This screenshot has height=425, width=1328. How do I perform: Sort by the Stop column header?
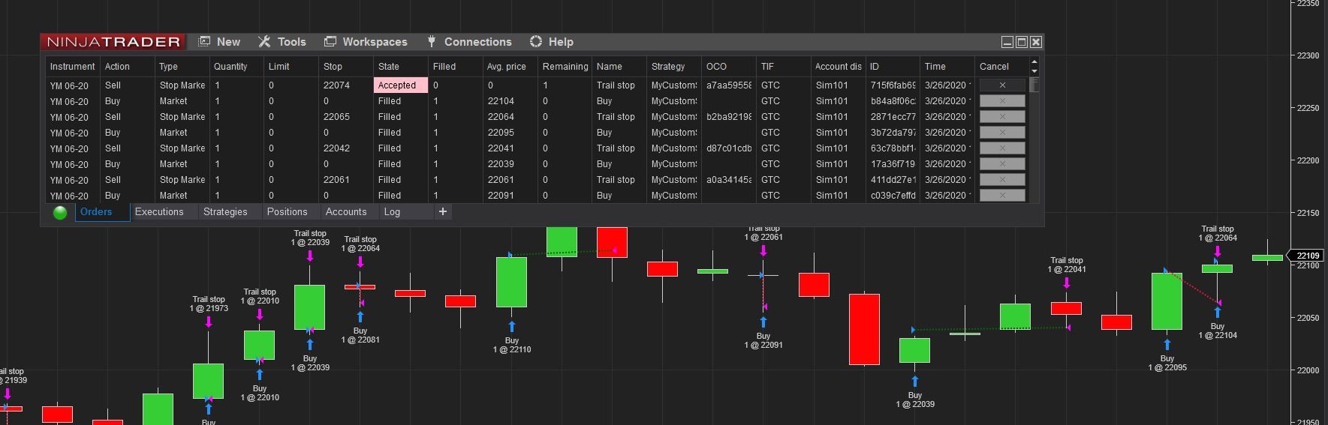click(346, 67)
